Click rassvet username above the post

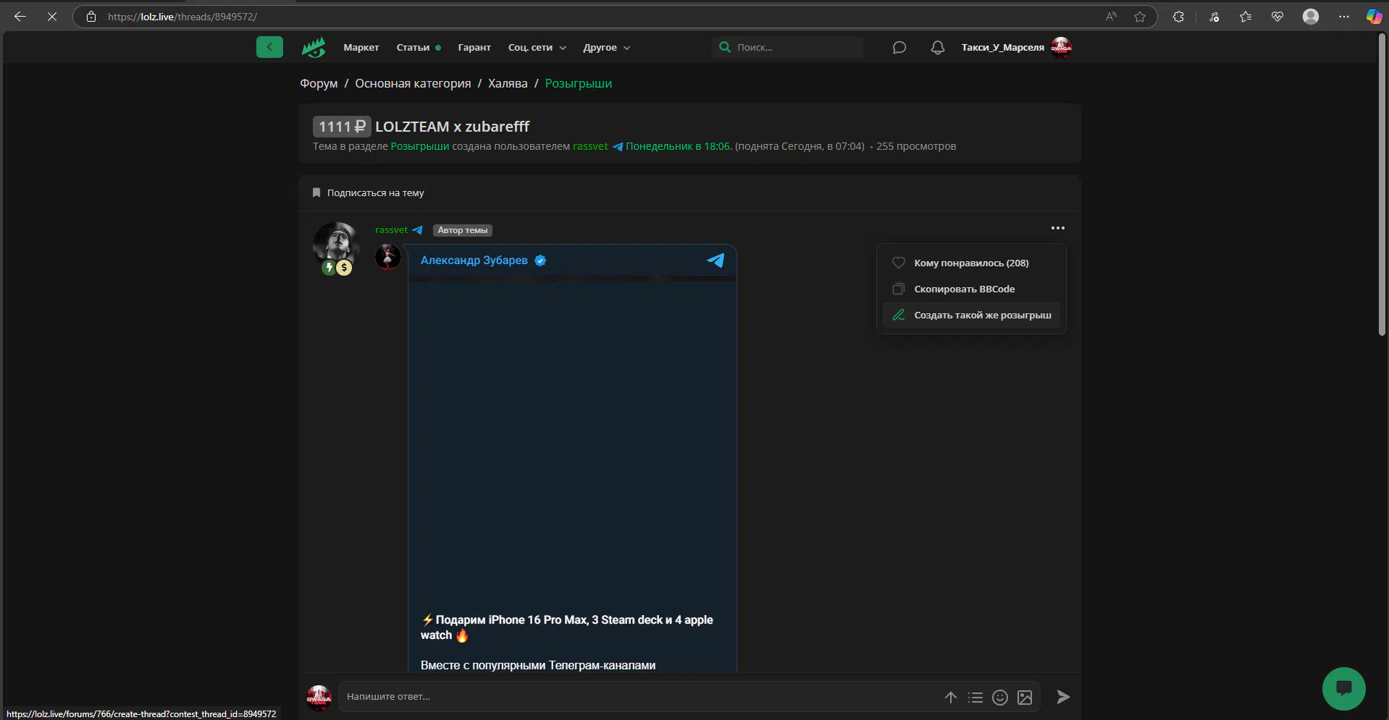(392, 230)
